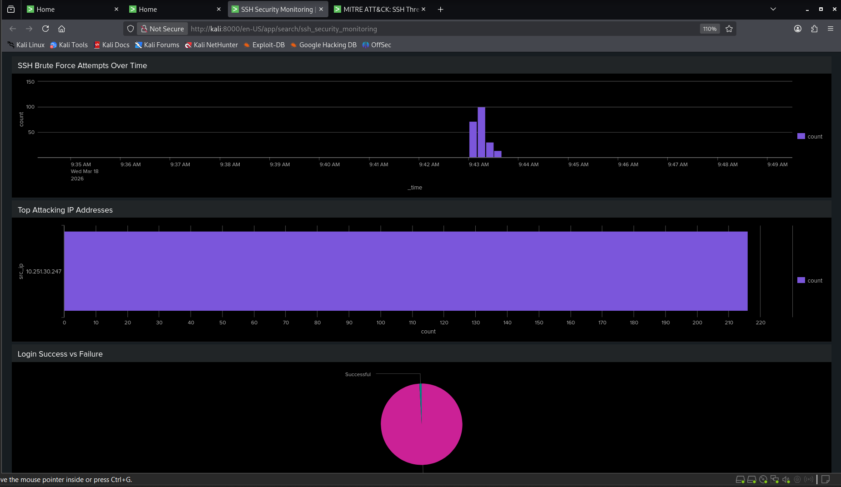
Task: Open the Kali Docs bookmark
Action: click(111, 45)
